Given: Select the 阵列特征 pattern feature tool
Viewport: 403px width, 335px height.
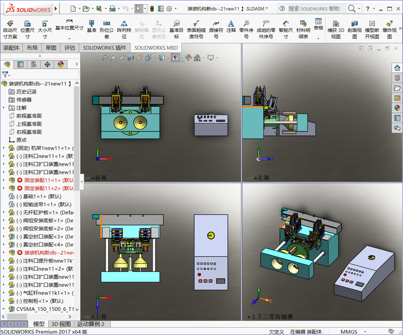Looking at the screenshot, I should [124, 29].
